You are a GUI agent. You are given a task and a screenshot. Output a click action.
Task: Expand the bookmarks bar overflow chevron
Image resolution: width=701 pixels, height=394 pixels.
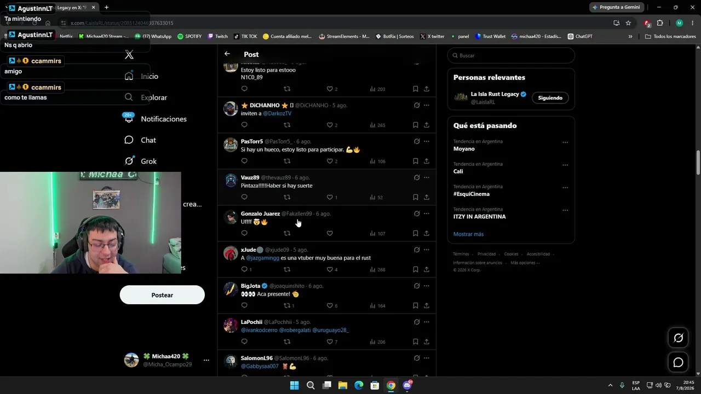[x=630, y=37]
